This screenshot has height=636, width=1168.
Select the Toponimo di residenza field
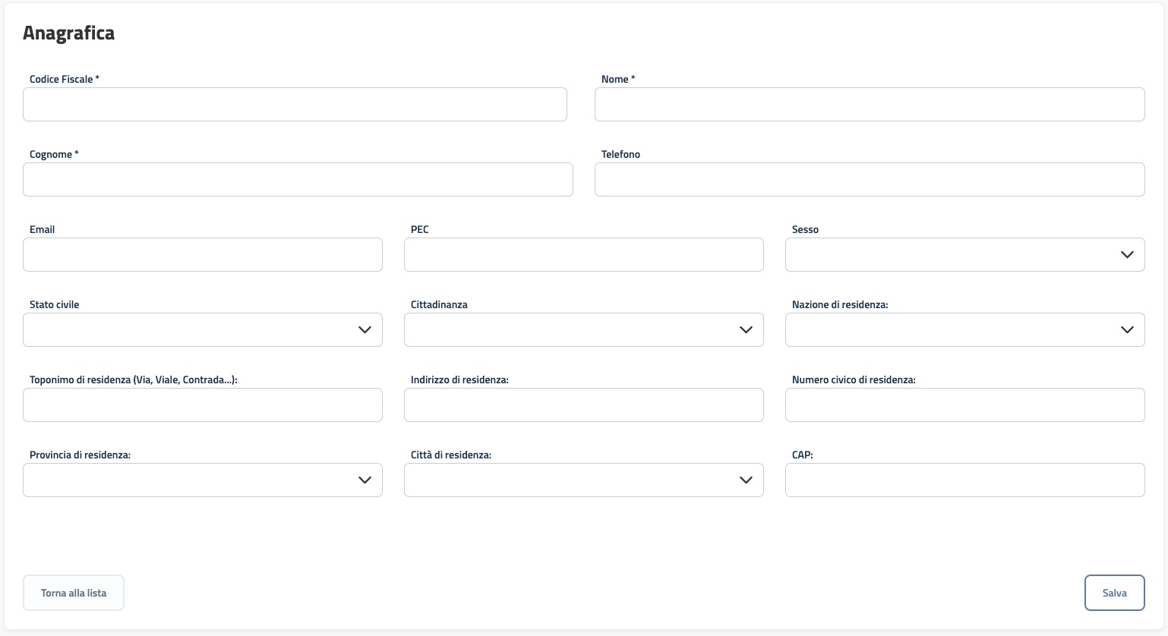(x=202, y=405)
